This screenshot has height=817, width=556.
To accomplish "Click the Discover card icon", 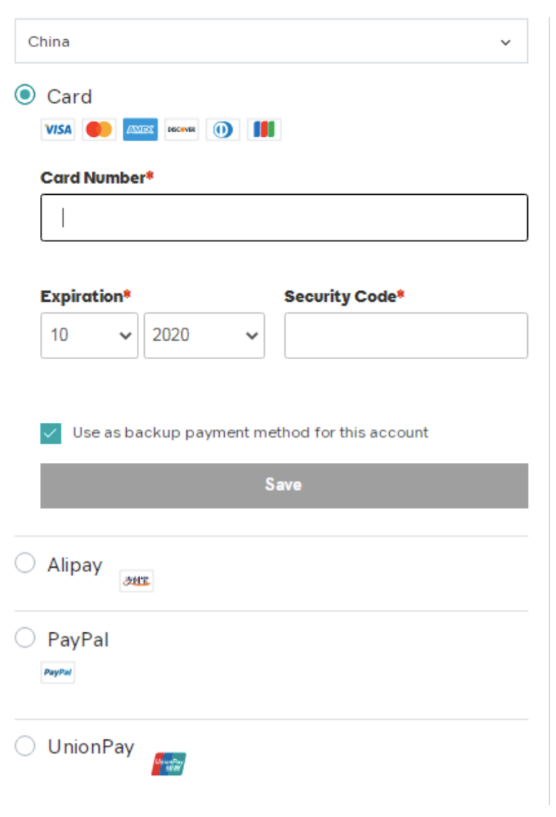I will pos(181,129).
